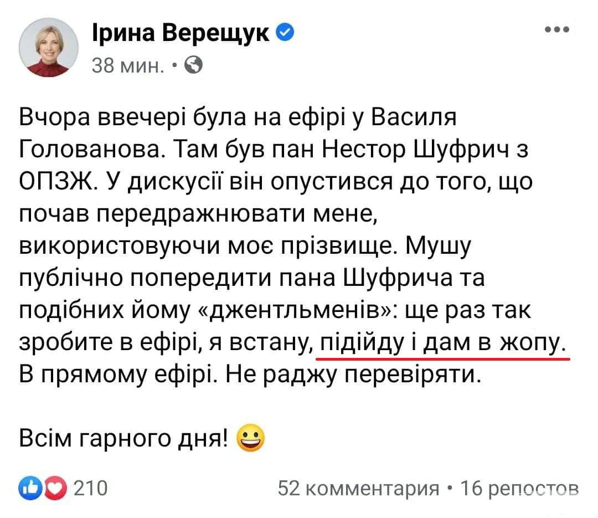Open the three-dot post options menu
This screenshot has width=598, height=518.
click(x=557, y=29)
